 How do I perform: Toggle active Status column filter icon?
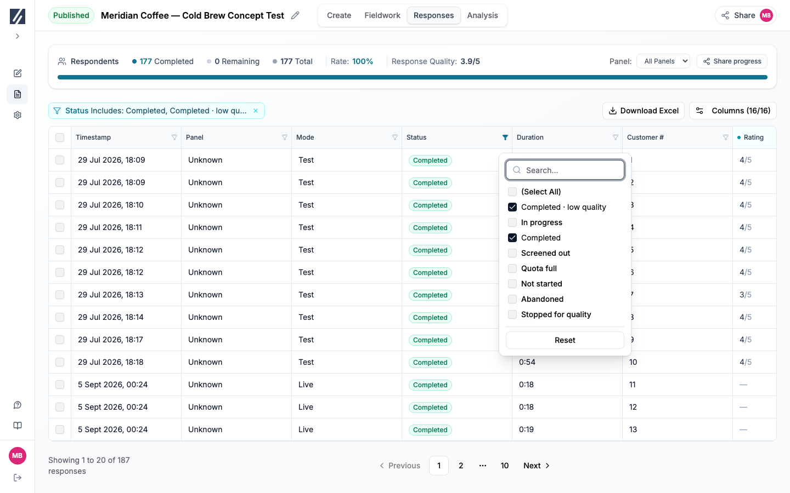(x=505, y=137)
